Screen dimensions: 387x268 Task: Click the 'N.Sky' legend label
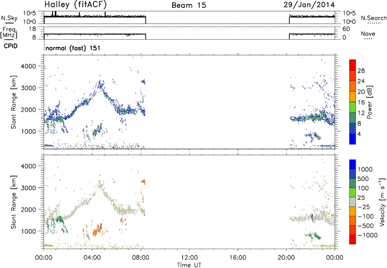point(9,18)
